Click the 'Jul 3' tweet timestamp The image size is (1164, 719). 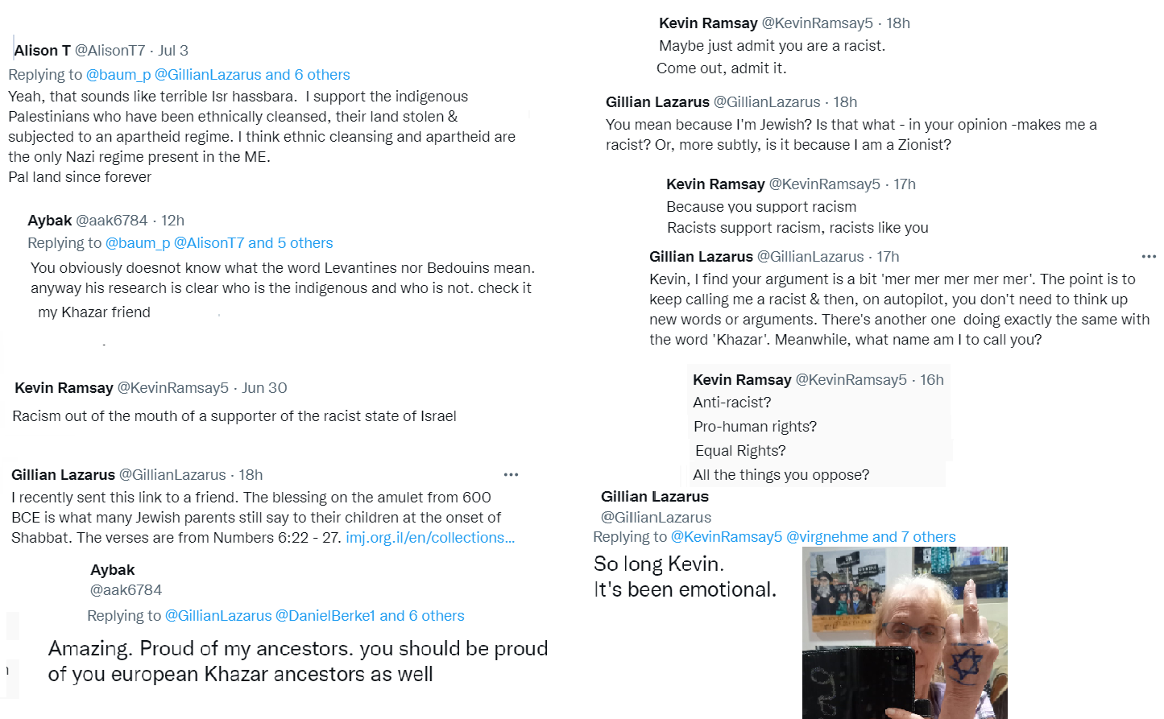[x=173, y=51]
